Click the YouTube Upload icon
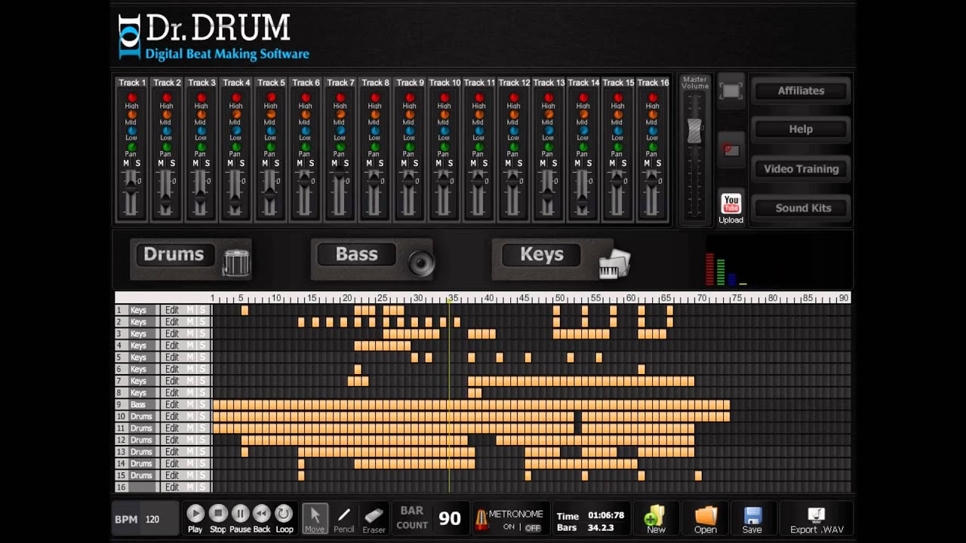Screen dimensions: 966x543 tap(731, 208)
